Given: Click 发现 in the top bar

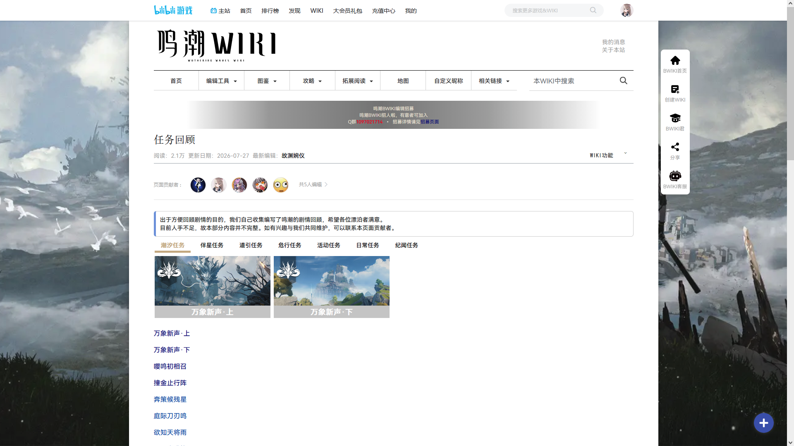Looking at the screenshot, I should tap(294, 11).
